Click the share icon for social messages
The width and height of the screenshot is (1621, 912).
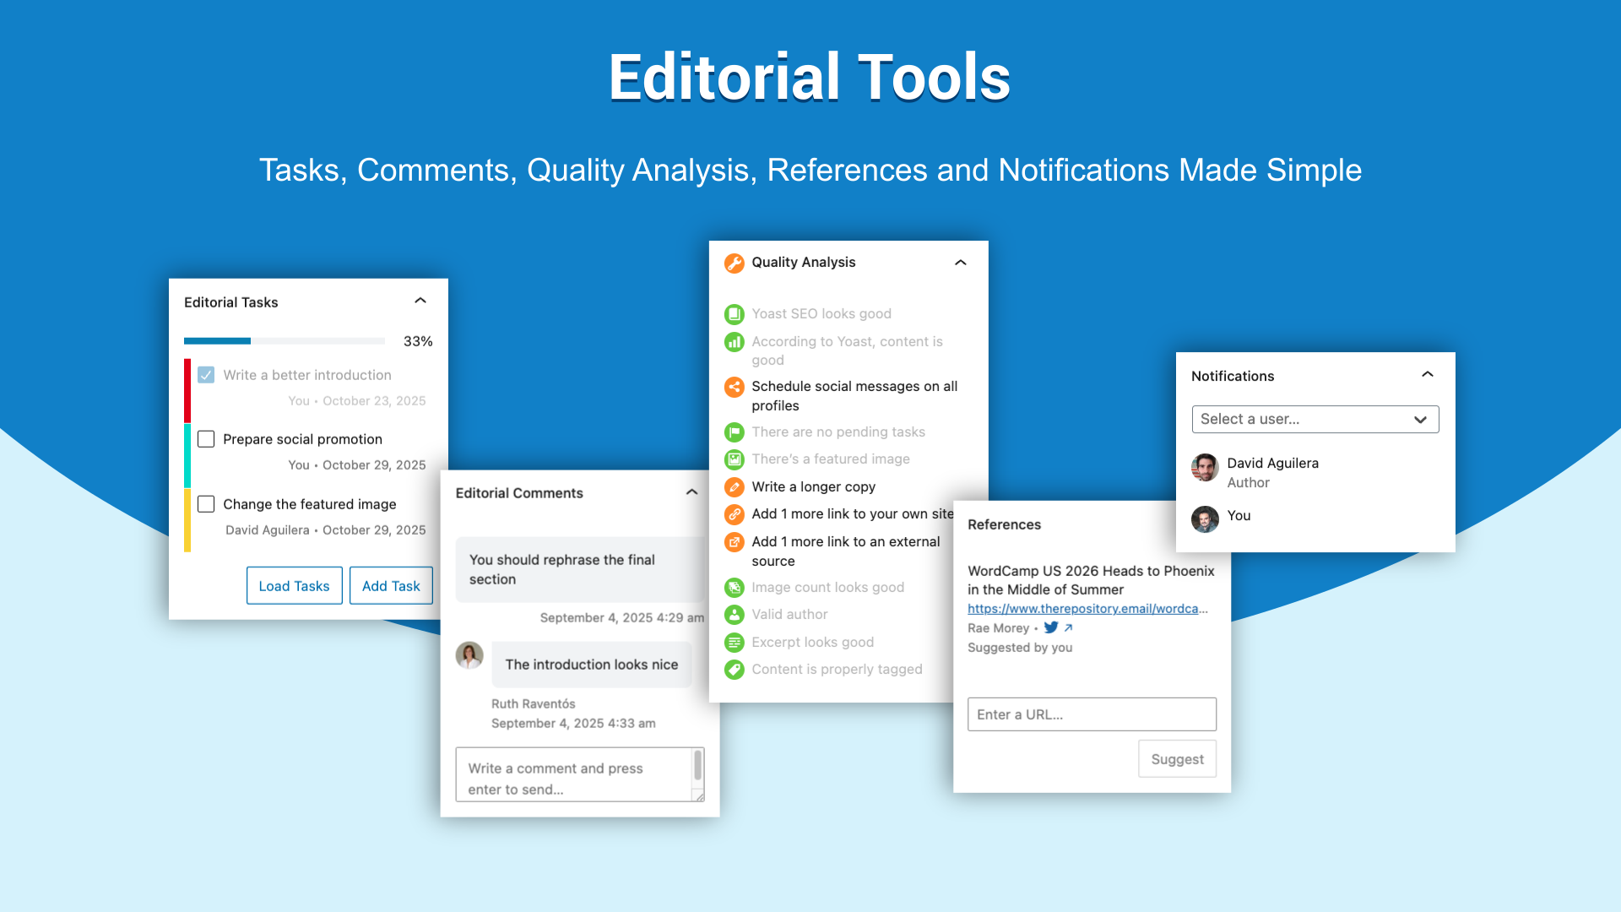735,387
